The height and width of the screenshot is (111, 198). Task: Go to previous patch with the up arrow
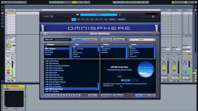[x=68, y=95]
